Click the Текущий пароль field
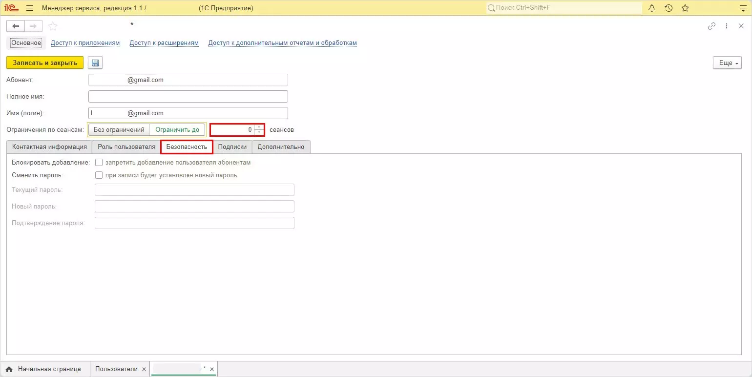752x377 pixels. (x=194, y=189)
